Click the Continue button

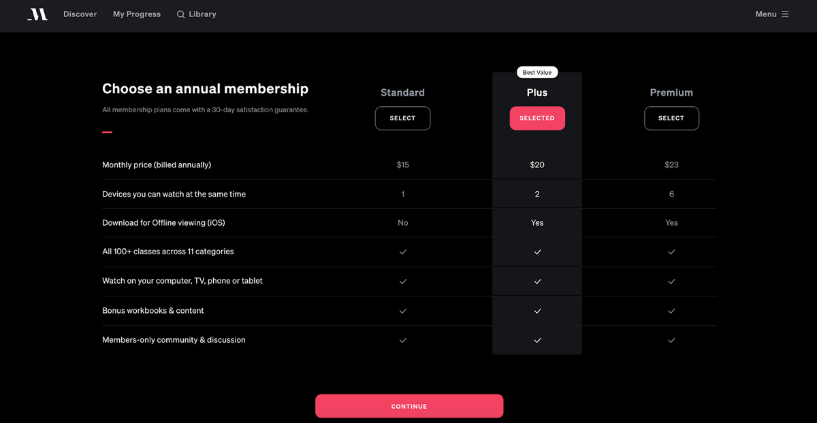pyautogui.click(x=409, y=406)
